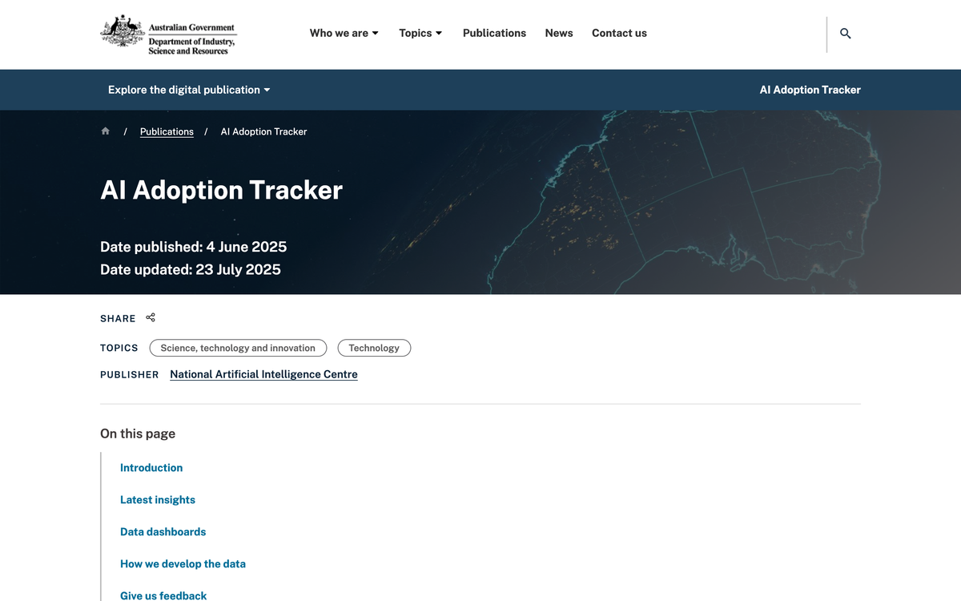Click the home breadcrumb icon
Viewport: 961px width, 601px height.
pyautogui.click(x=105, y=131)
